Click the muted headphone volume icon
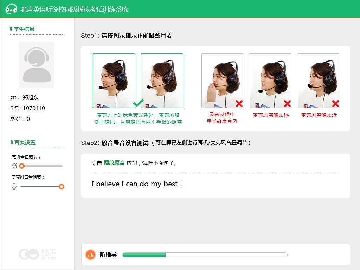This screenshot has width=360, height=270. [14, 166]
